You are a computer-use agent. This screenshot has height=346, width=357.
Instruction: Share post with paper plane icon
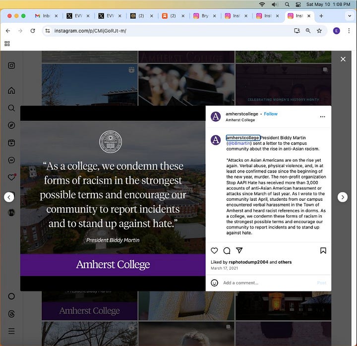coord(239,250)
